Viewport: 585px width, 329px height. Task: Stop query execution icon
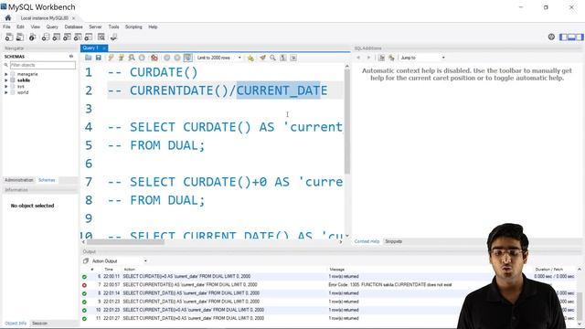(x=142, y=58)
